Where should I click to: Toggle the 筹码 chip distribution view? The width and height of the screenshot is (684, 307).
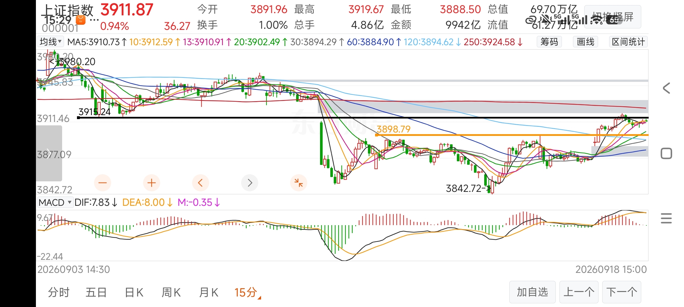tap(549, 42)
